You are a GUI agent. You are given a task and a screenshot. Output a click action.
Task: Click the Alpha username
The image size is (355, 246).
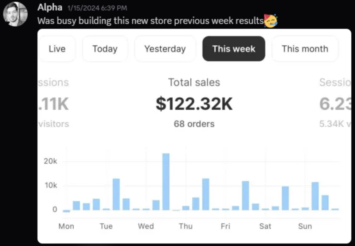pos(50,7)
